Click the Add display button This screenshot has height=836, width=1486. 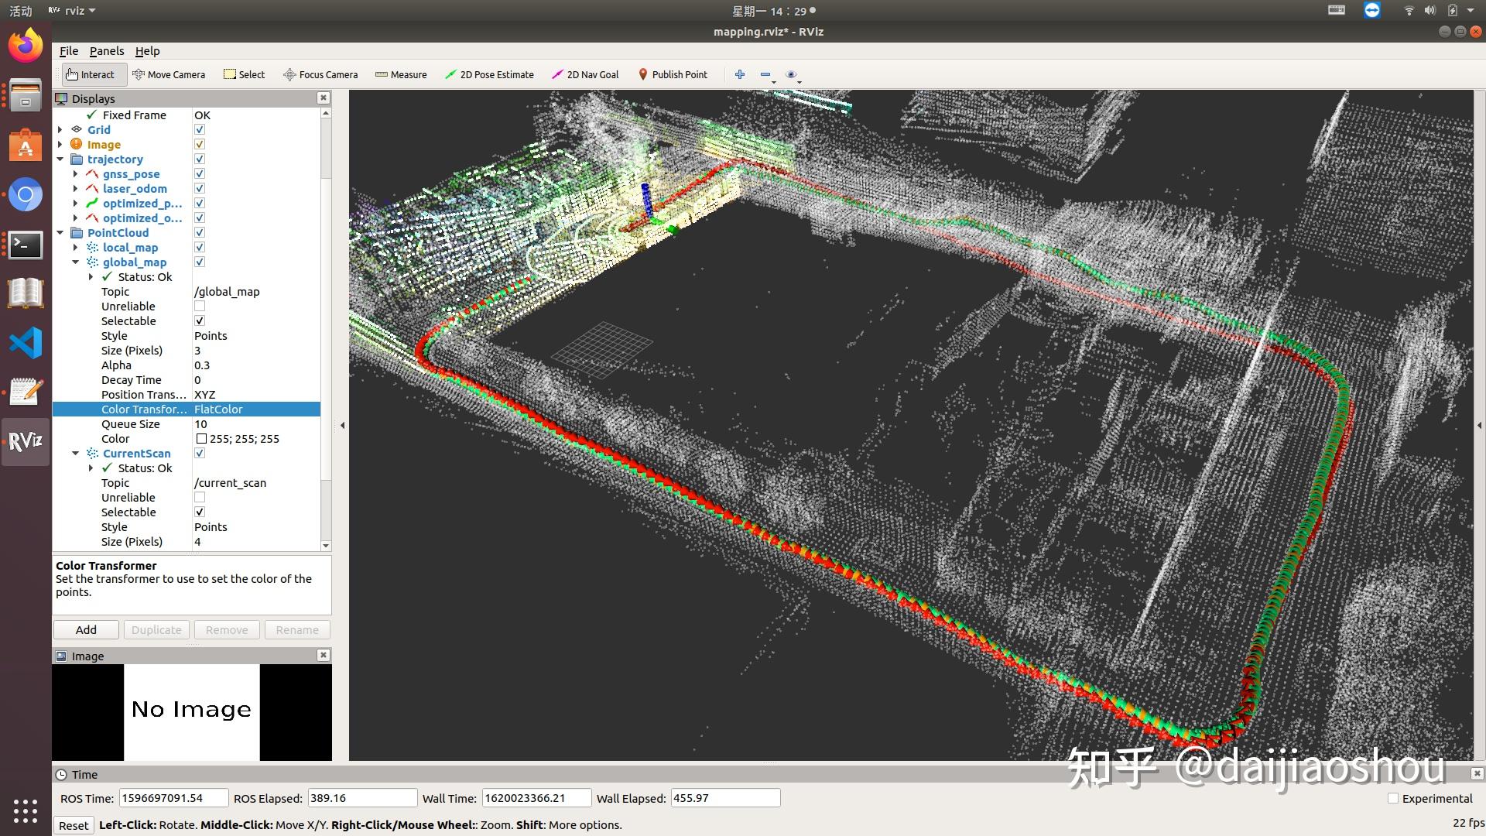tap(86, 630)
